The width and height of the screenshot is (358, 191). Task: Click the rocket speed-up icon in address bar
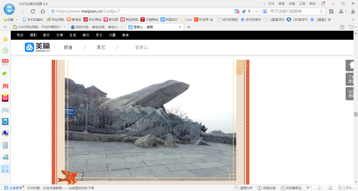click(244, 11)
